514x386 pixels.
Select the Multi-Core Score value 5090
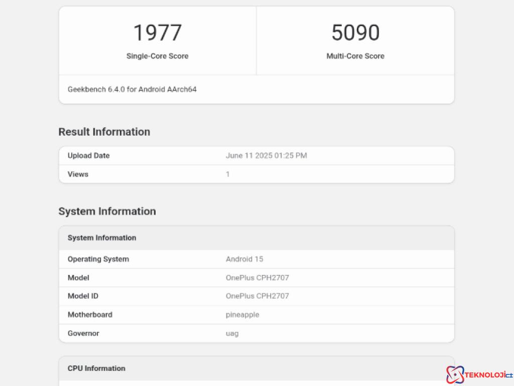[355, 32]
